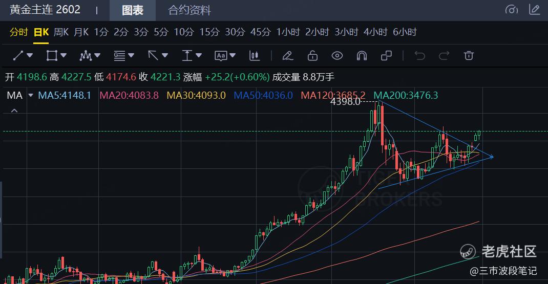Expand the text annotation tool options

click(233, 55)
